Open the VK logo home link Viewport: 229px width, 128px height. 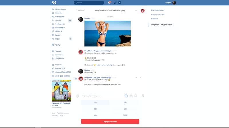point(54,3)
